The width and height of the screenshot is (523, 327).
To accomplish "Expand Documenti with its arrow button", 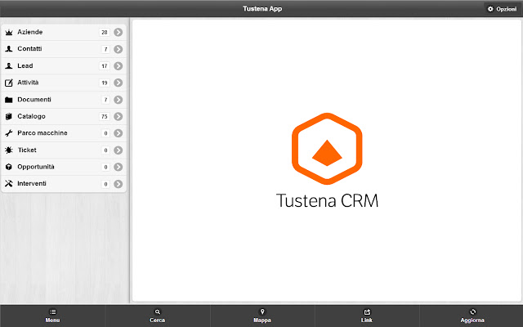I will 118,100.
